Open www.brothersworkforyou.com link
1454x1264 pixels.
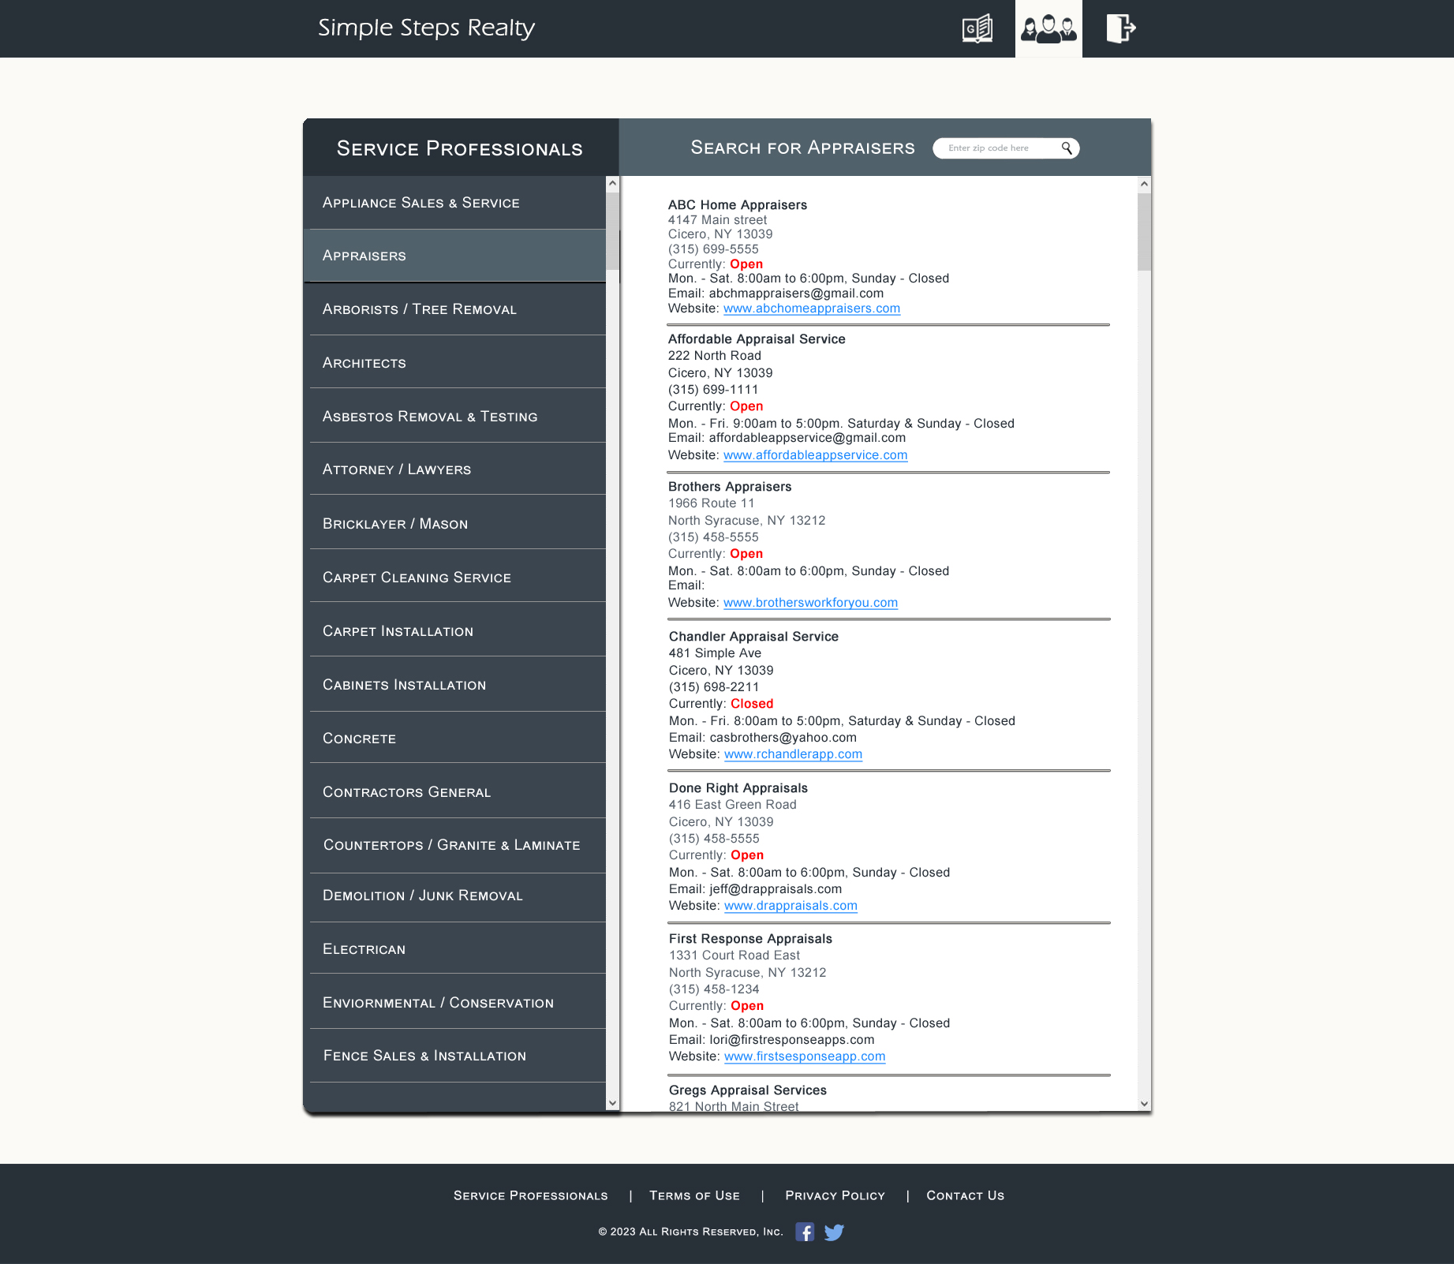(810, 603)
